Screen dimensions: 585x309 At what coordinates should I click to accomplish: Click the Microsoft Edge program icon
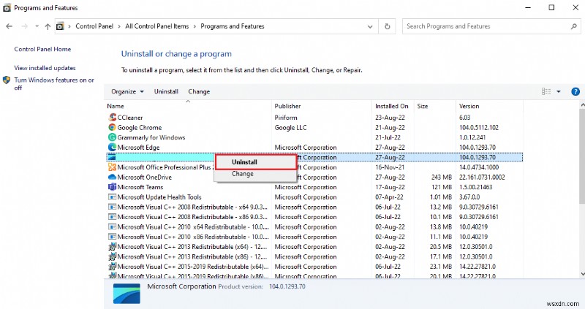(112, 148)
